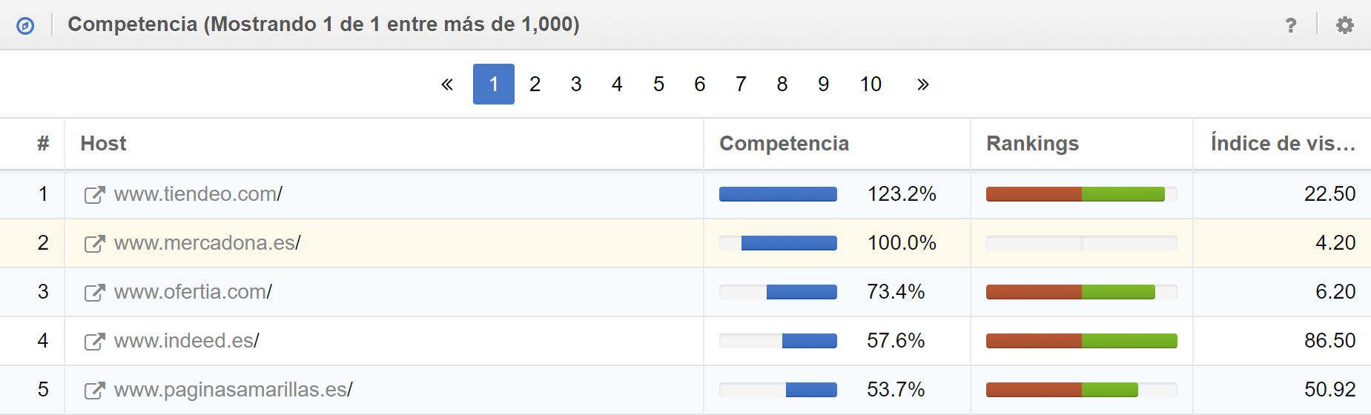This screenshot has width=1371, height=415.
Task: Select page 1 in pagination
Action: [494, 84]
